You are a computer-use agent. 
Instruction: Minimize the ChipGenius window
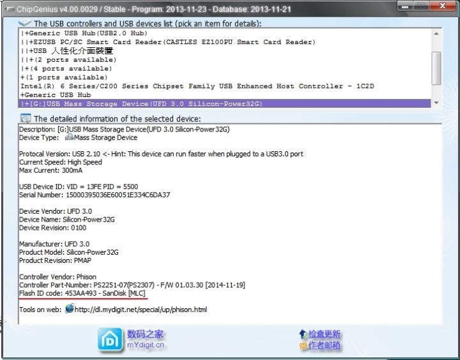406,6
